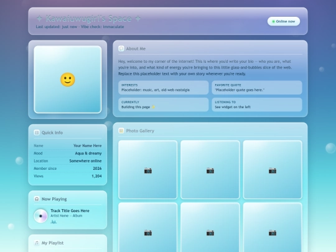Click the Kawaiuwugirl's Space page title
Screen dimensions: 336x252
point(88,19)
